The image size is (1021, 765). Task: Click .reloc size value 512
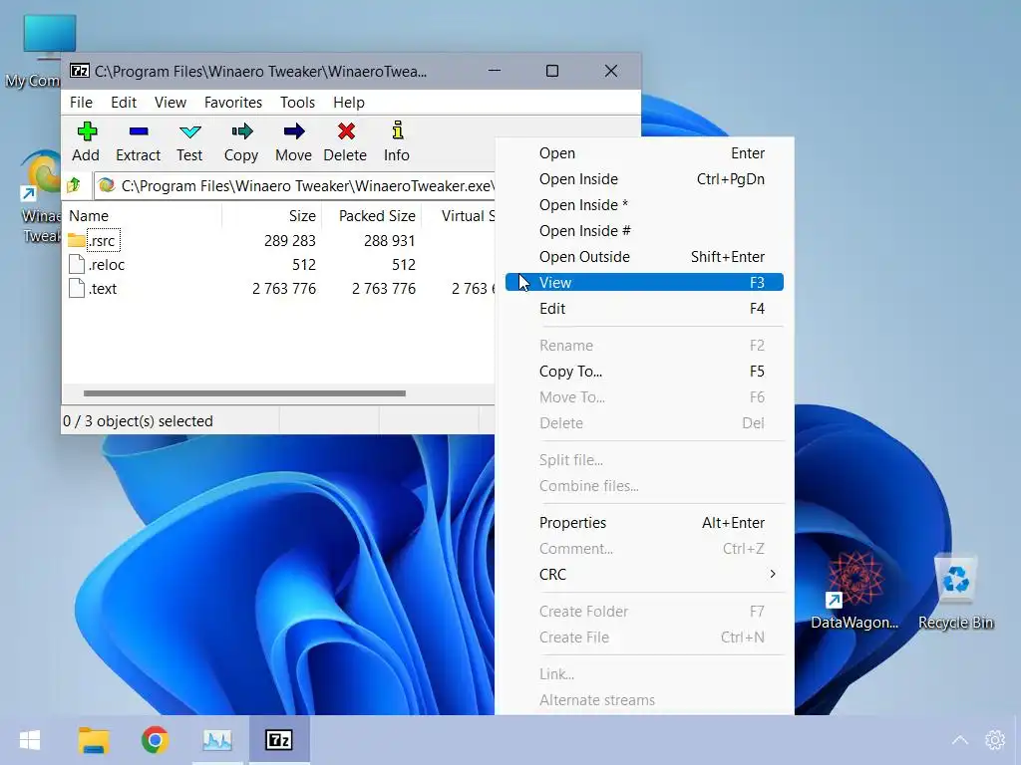click(x=304, y=265)
